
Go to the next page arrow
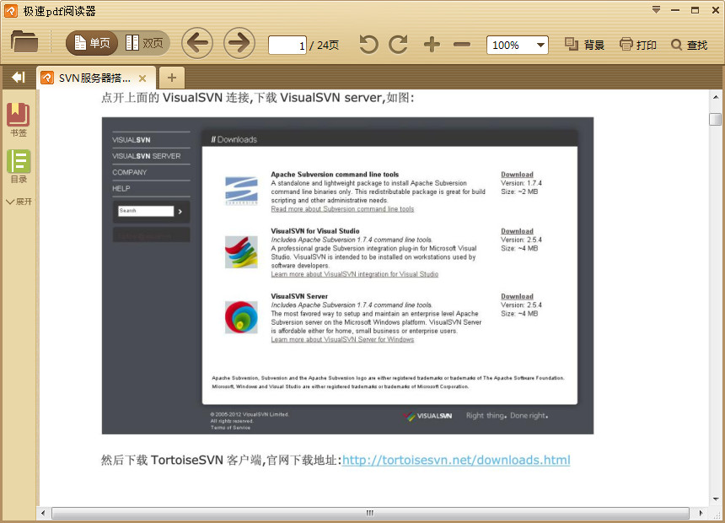[239, 43]
